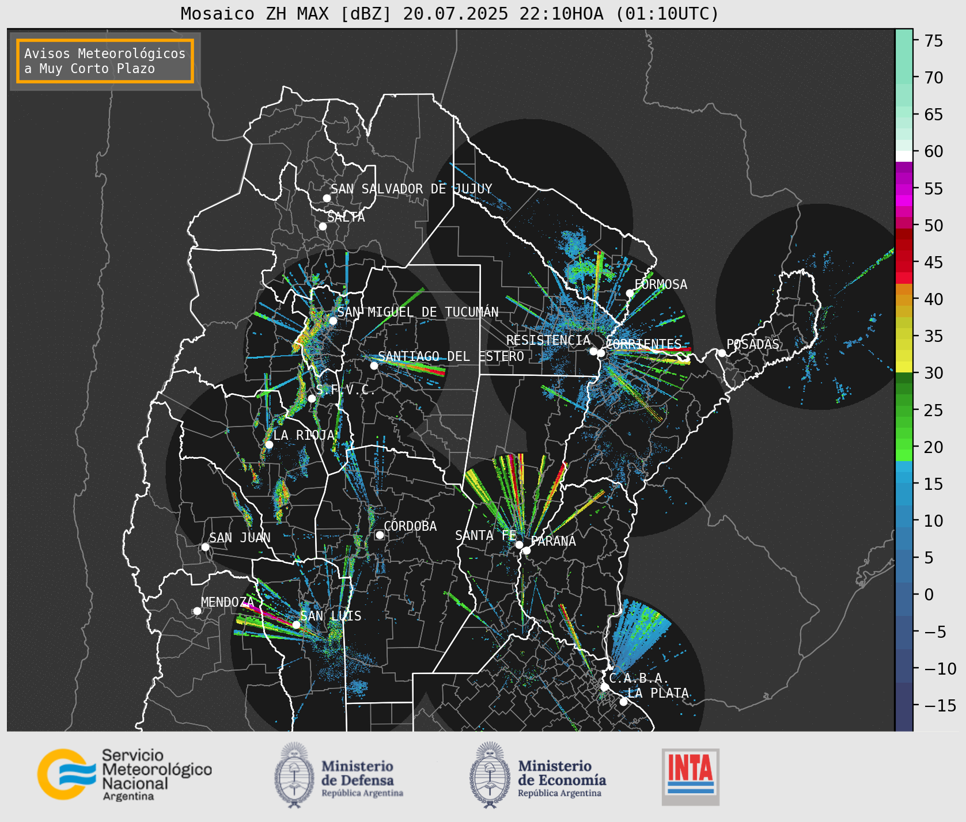Viewport: 966px width, 822px height.
Task: Click the red 45 dBZ colorbar band
Action: [x=904, y=267]
